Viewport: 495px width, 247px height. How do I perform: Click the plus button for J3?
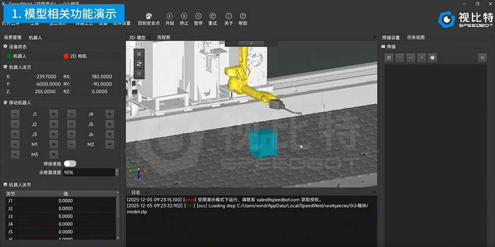pyautogui.click(x=54, y=134)
